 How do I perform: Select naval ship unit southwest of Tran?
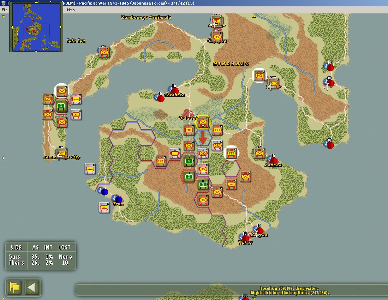coord(104,208)
